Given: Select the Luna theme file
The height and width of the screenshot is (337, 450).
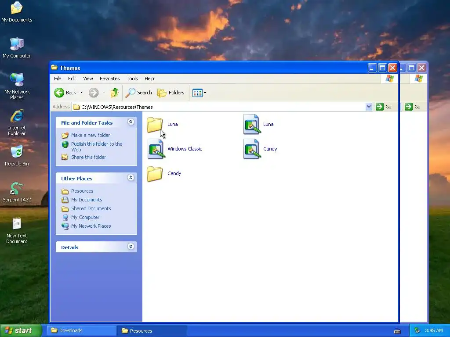Looking at the screenshot, I should (258, 124).
